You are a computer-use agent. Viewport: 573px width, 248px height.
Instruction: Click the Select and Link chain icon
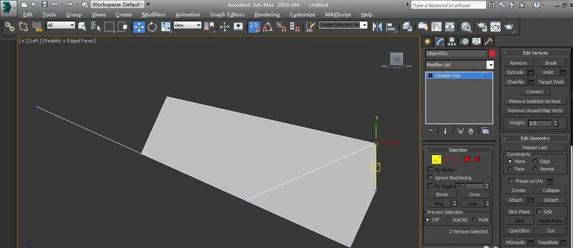coord(10,26)
